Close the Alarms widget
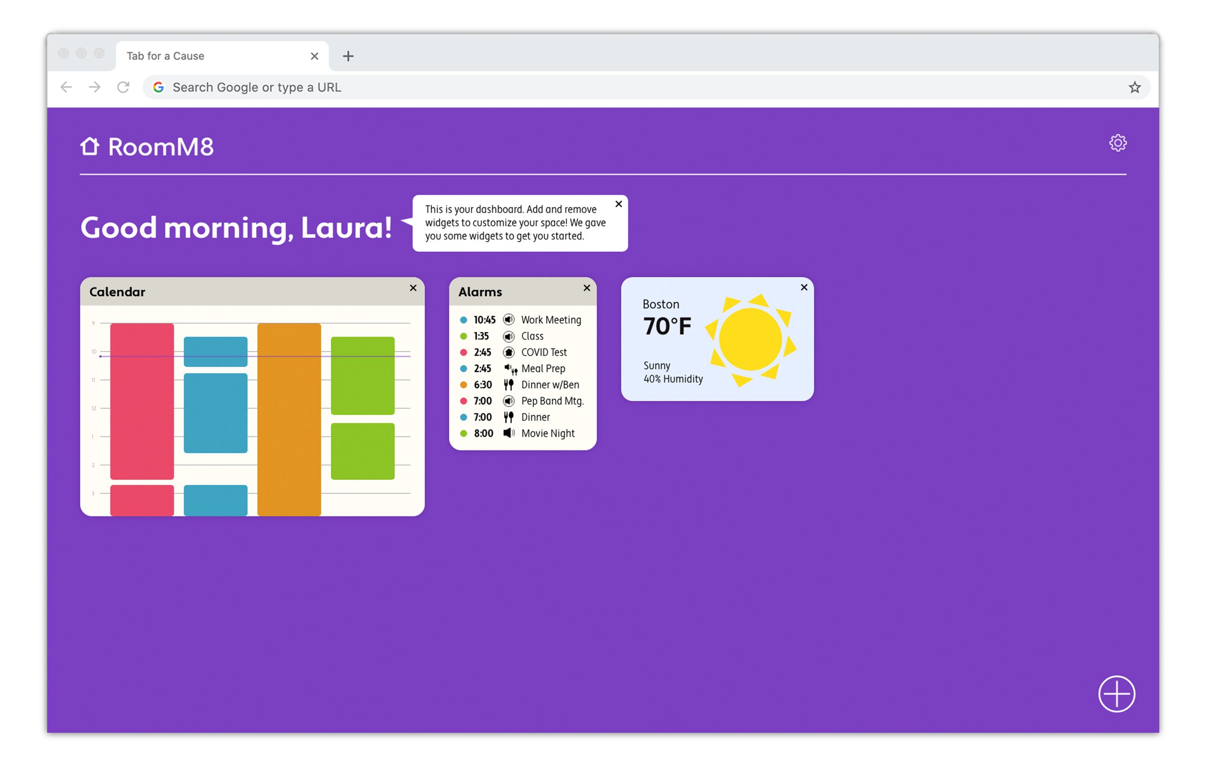Image resolution: width=1206 pixels, height=767 pixels. 587,288
